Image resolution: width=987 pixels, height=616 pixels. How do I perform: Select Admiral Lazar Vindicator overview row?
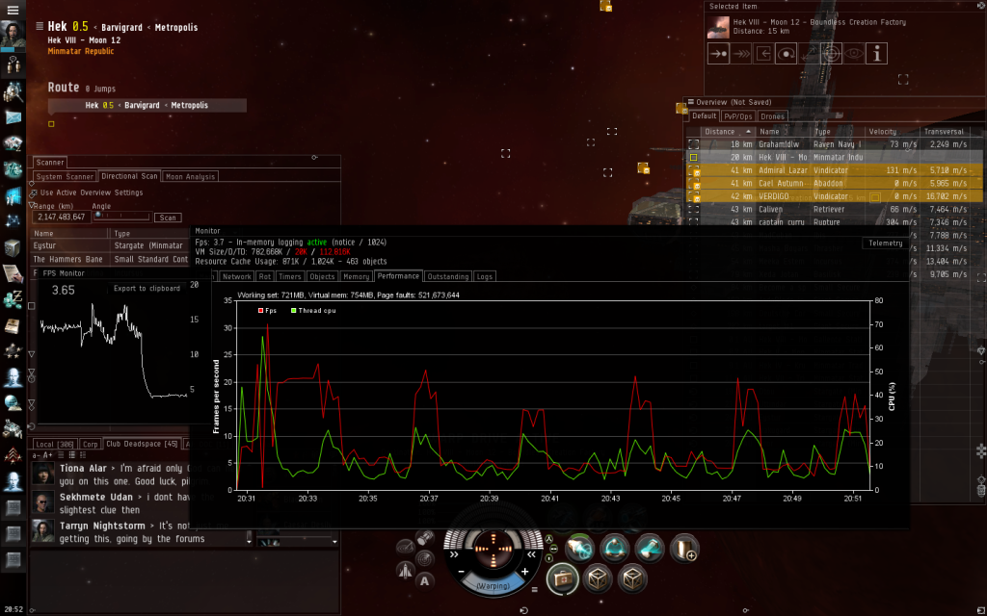point(834,170)
